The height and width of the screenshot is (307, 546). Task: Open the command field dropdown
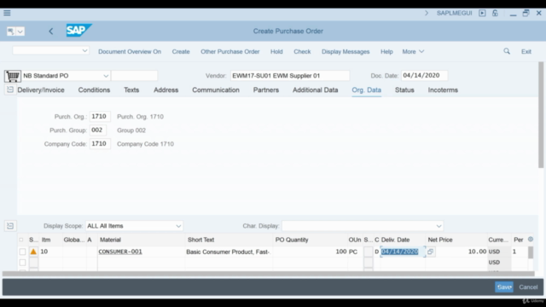click(84, 51)
